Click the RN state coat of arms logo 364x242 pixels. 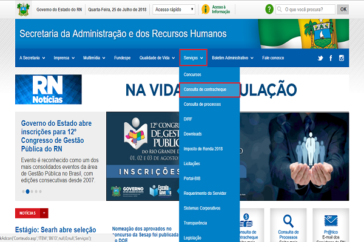24,9
